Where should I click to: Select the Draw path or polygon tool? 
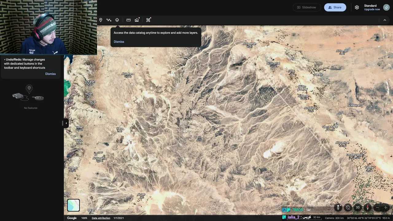(x=109, y=20)
